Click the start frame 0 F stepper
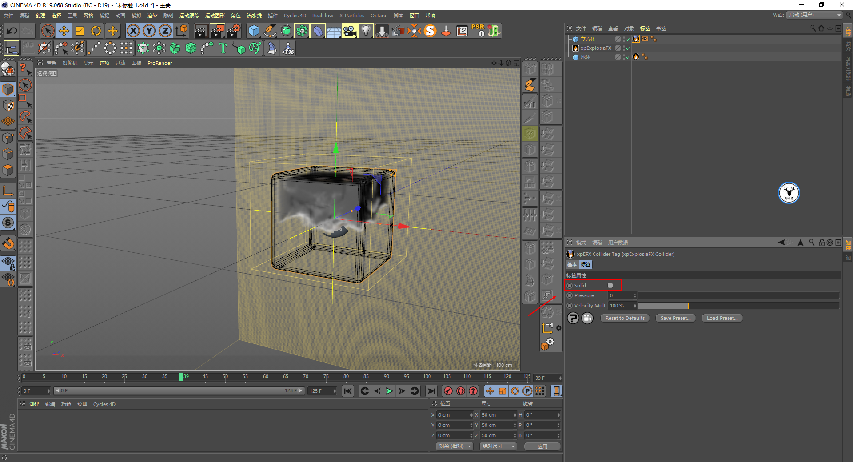Image resolution: width=853 pixels, height=462 pixels. (48, 391)
